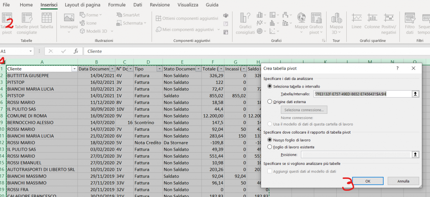Switch to the Formule tab

[117, 5]
